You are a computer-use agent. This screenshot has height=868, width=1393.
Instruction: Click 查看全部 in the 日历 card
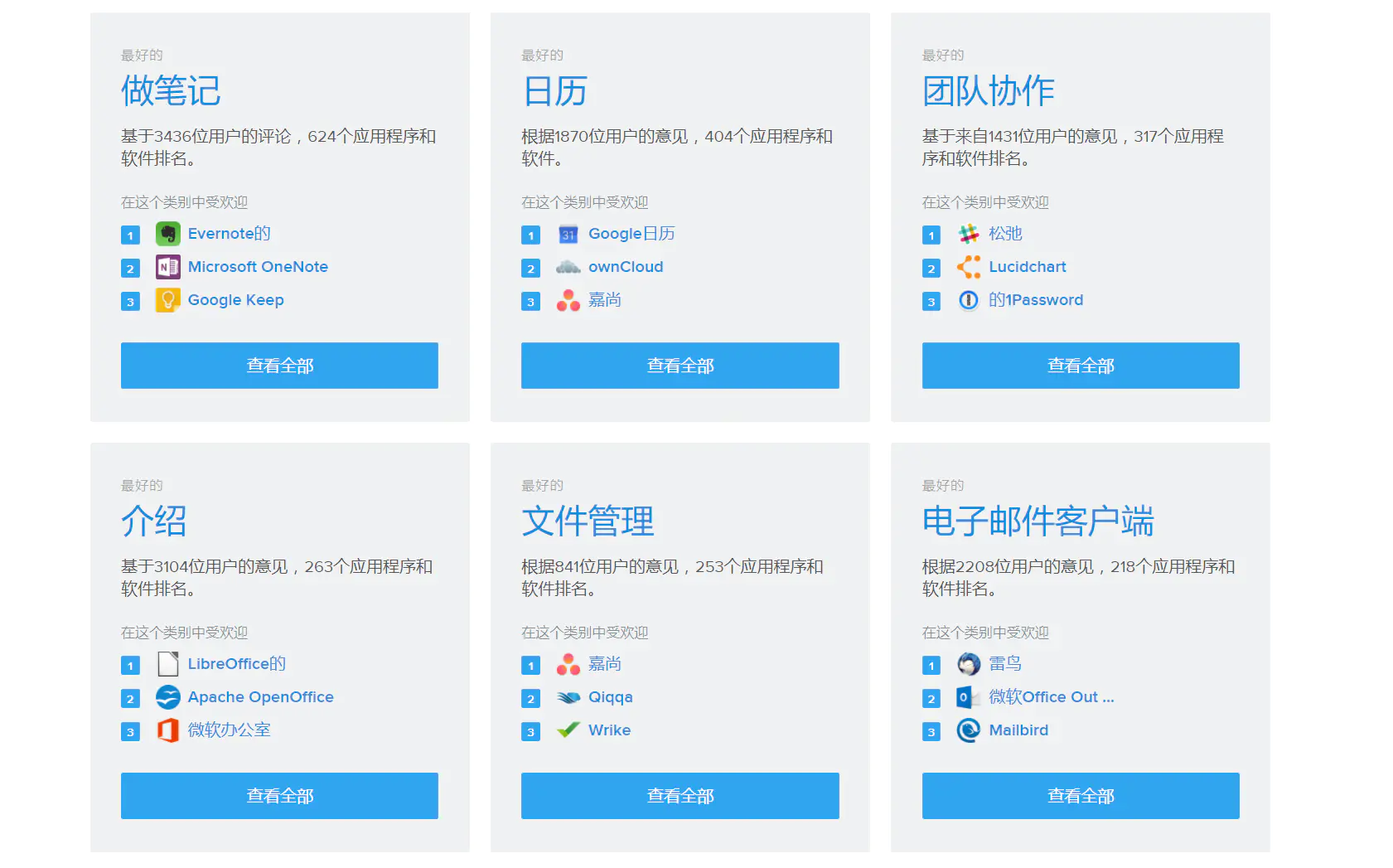(x=680, y=366)
